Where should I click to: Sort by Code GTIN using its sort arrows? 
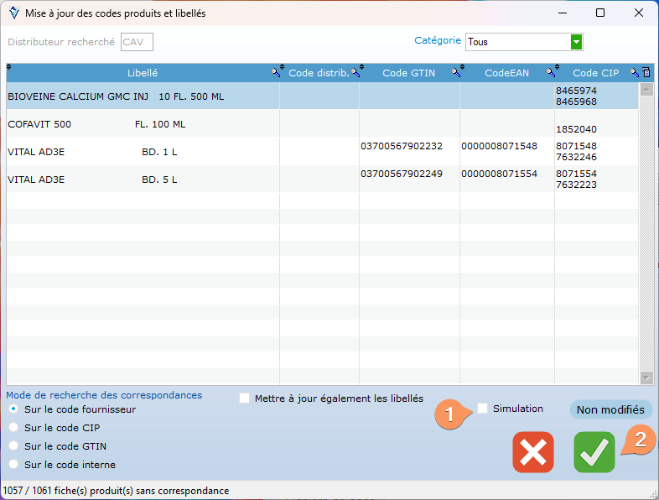(x=361, y=67)
